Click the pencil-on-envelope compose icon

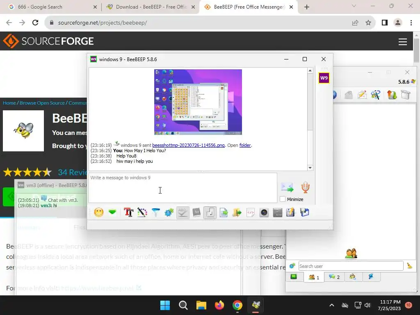coord(362,95)
